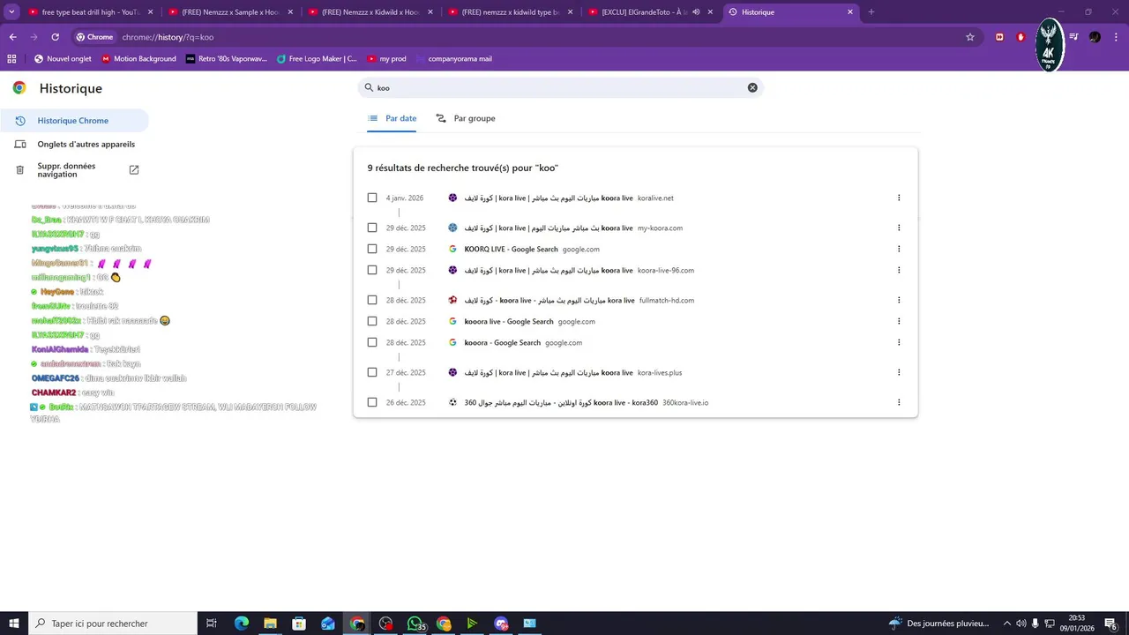
Task: Open File Explorer from taskbar
Action: pyautogui.click(x=270, y=624)
